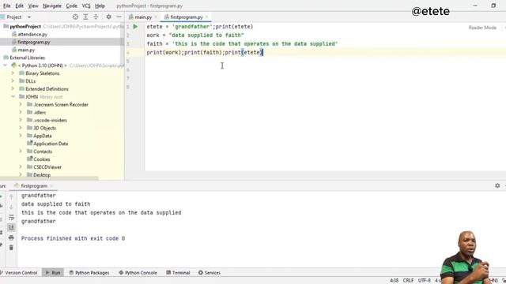The width and height of the screenshot is (506, 284).
Task: Select firstprogram.py in the project tree
Action: coord(34,42)
